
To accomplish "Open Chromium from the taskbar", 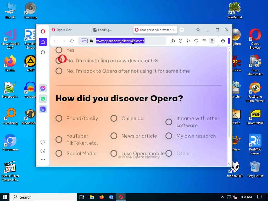I will [x=111, y=197].
